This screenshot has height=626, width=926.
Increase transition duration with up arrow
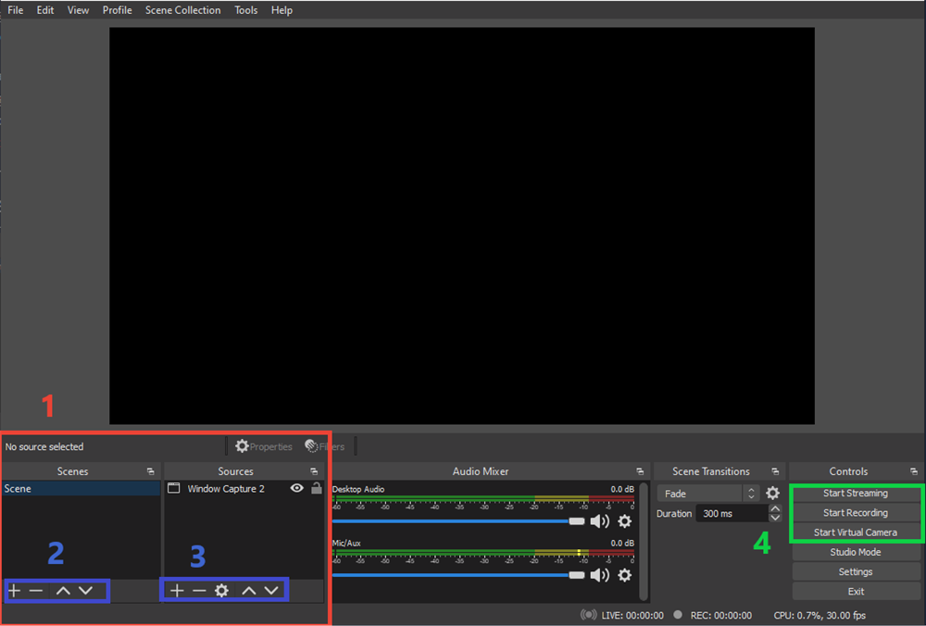click(775, 508)
